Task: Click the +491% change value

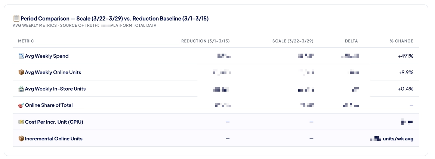Action: 405,56
